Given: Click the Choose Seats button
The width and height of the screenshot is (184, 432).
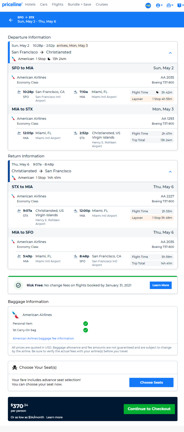Looking at the screenshot, I should 151,382.
